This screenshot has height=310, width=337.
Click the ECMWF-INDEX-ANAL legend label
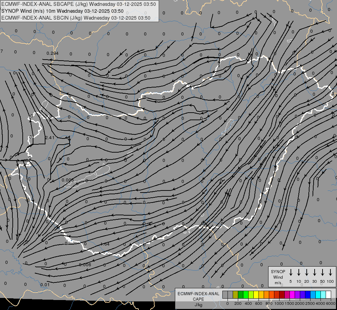click(x=198, y=294)
